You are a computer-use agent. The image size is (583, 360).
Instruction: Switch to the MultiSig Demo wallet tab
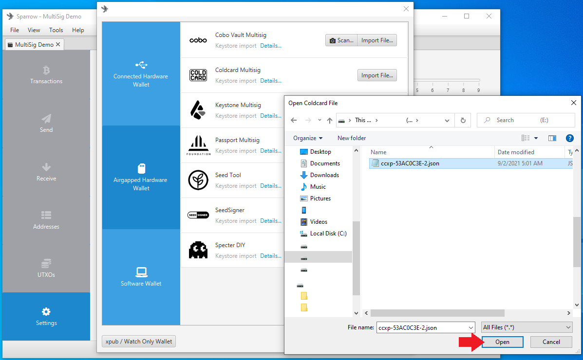(34, 44)
